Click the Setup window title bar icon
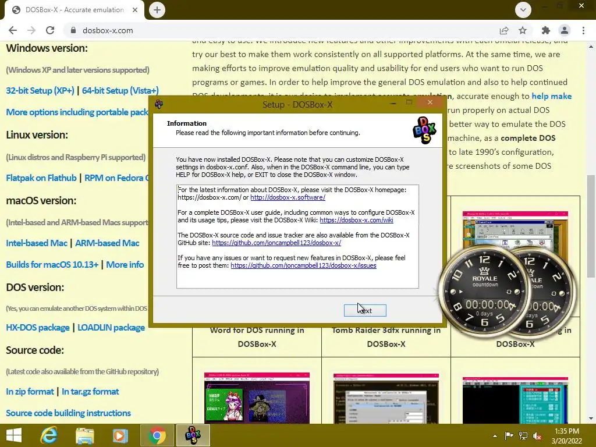 tap(159, 104)
